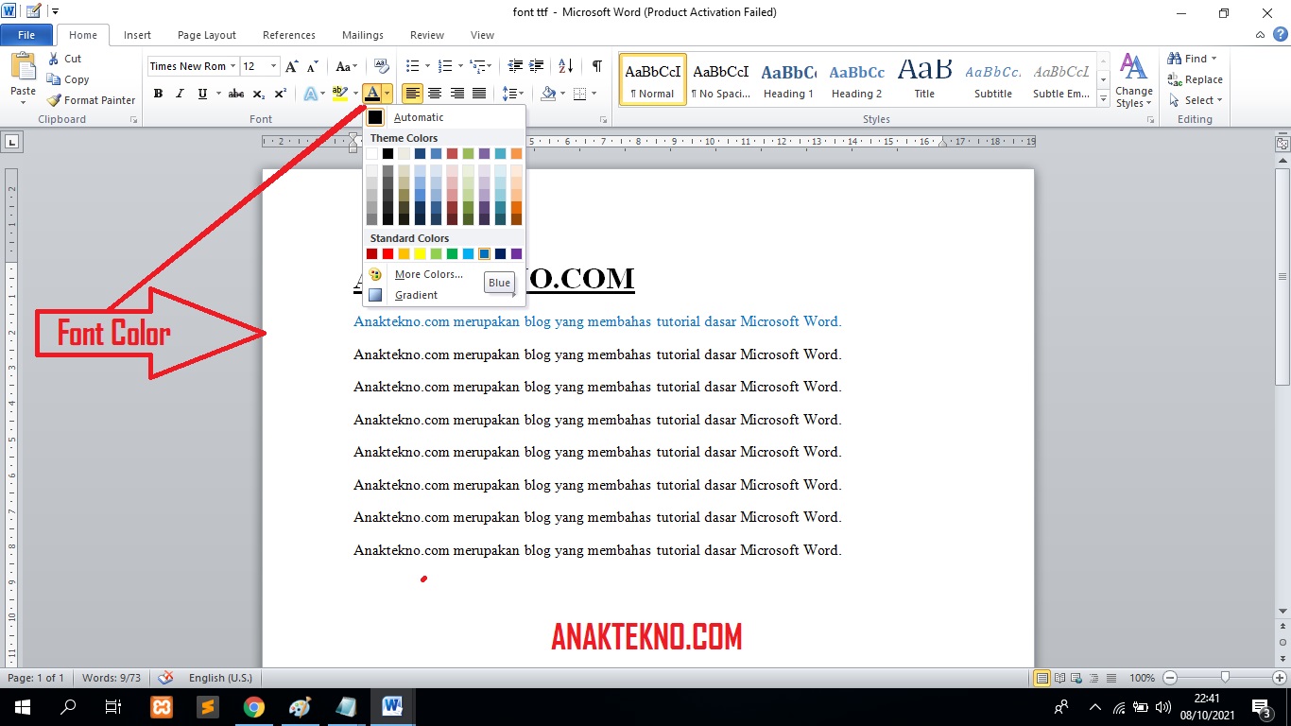Open the Change Case Aa dropdown

click(x=347, y=66)
